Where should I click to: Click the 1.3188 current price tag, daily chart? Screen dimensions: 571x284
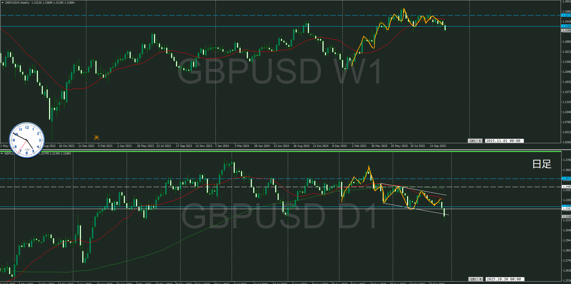point(566,216)
